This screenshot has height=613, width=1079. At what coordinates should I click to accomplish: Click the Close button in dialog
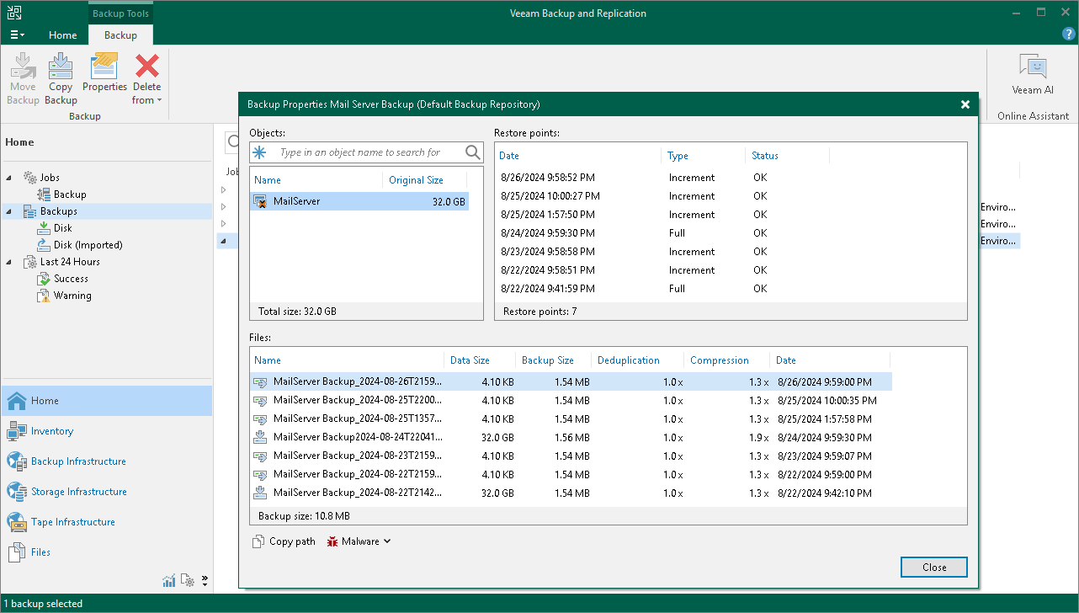coord(933,567)
